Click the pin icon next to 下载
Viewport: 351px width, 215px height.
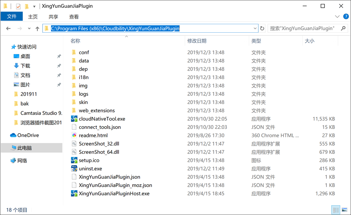pos(59,66)
